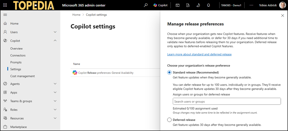Go to Home in the sidebar
This screenshot has height=131, width=288.
tap(14, 24)
